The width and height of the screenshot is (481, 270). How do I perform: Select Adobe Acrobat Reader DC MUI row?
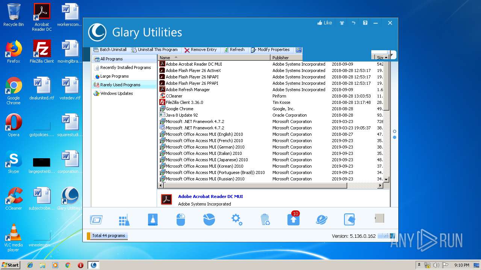(x=271, y=64)
